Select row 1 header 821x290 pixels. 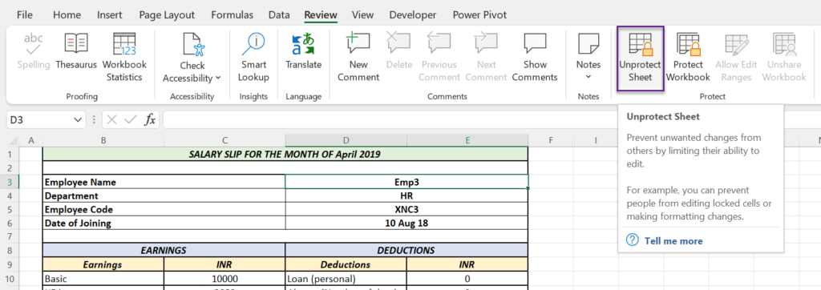tap(10, 155)
